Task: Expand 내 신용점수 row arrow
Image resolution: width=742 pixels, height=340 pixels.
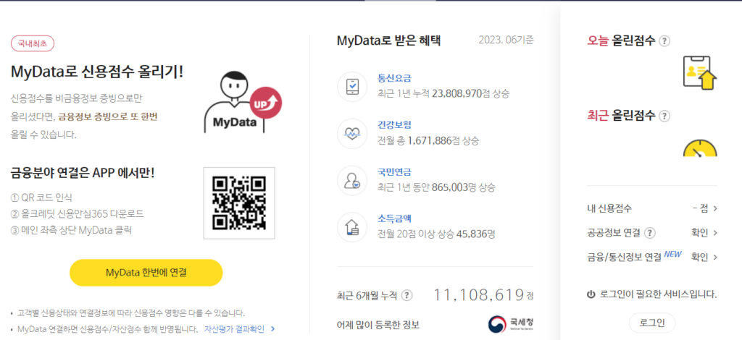Action: pos(715,209)
